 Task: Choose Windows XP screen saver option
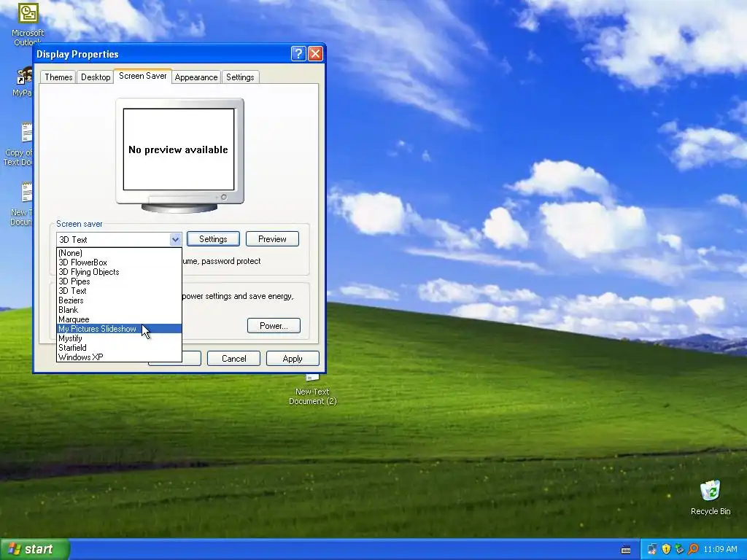click(x=119, y=357)
